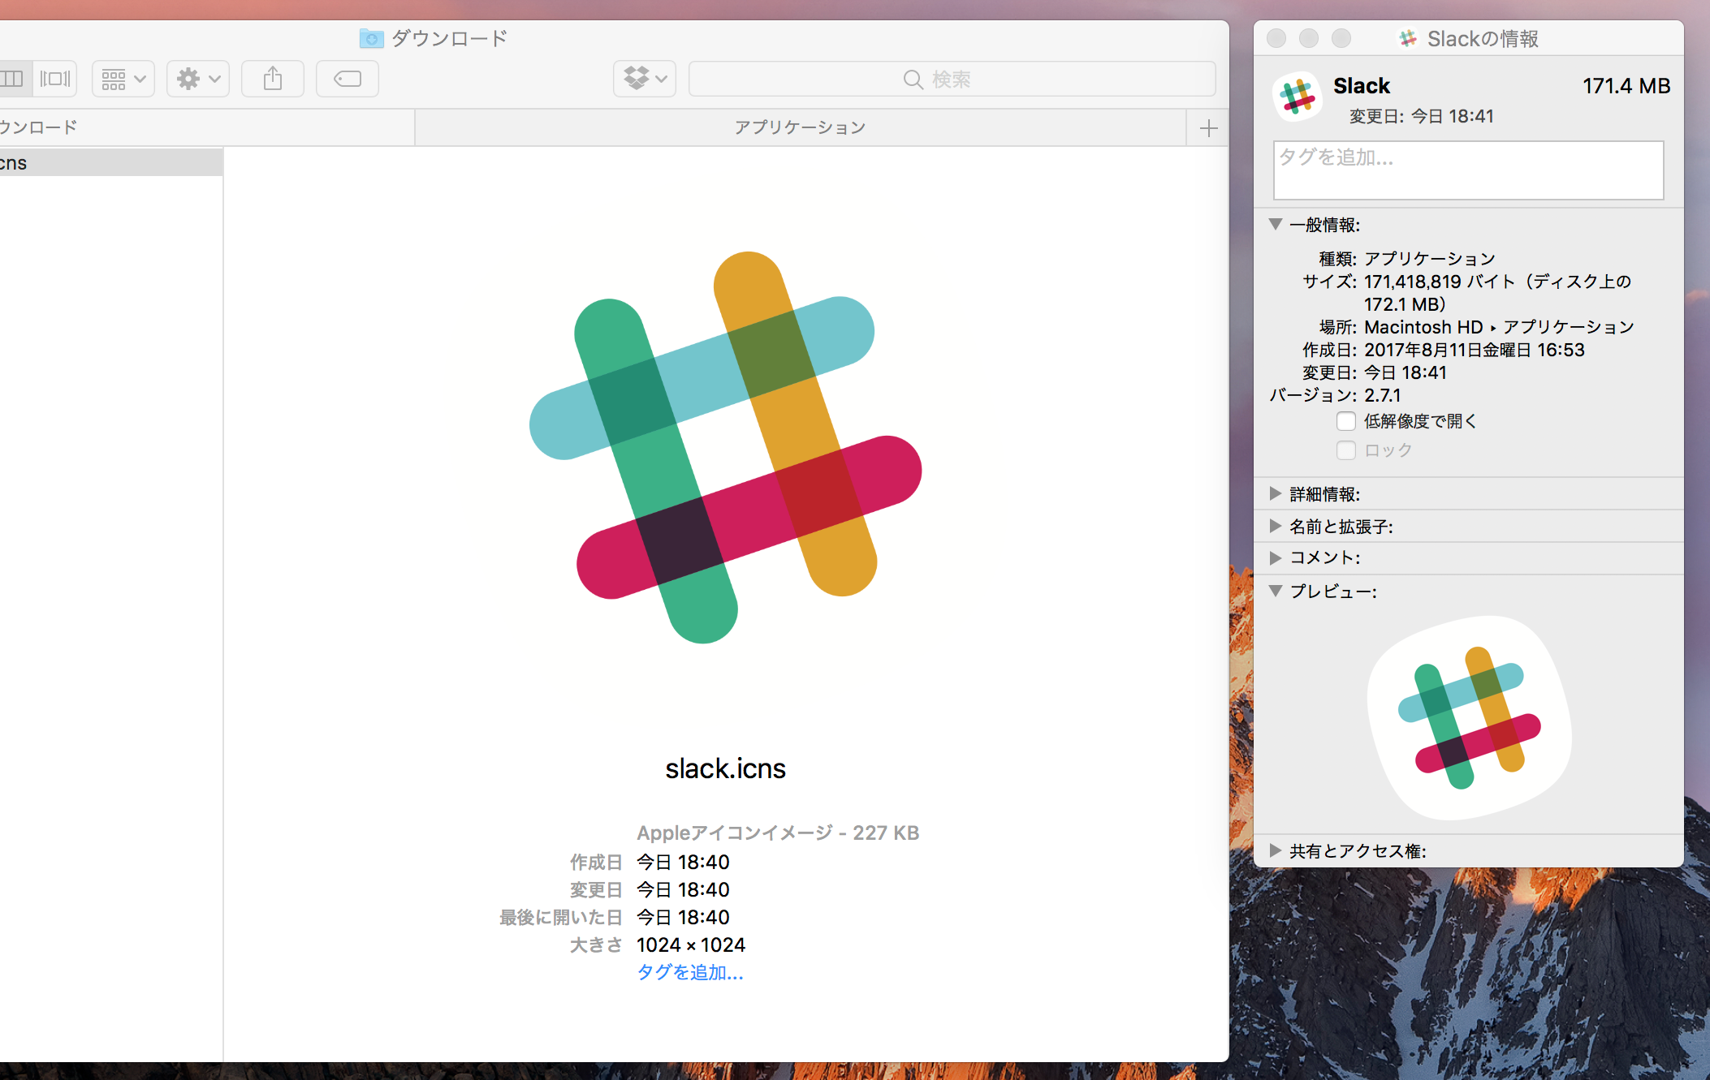Click the Slack preview icon in info window
1710x1080 pixels.
pyautogui.click(x=1469, y=717)
